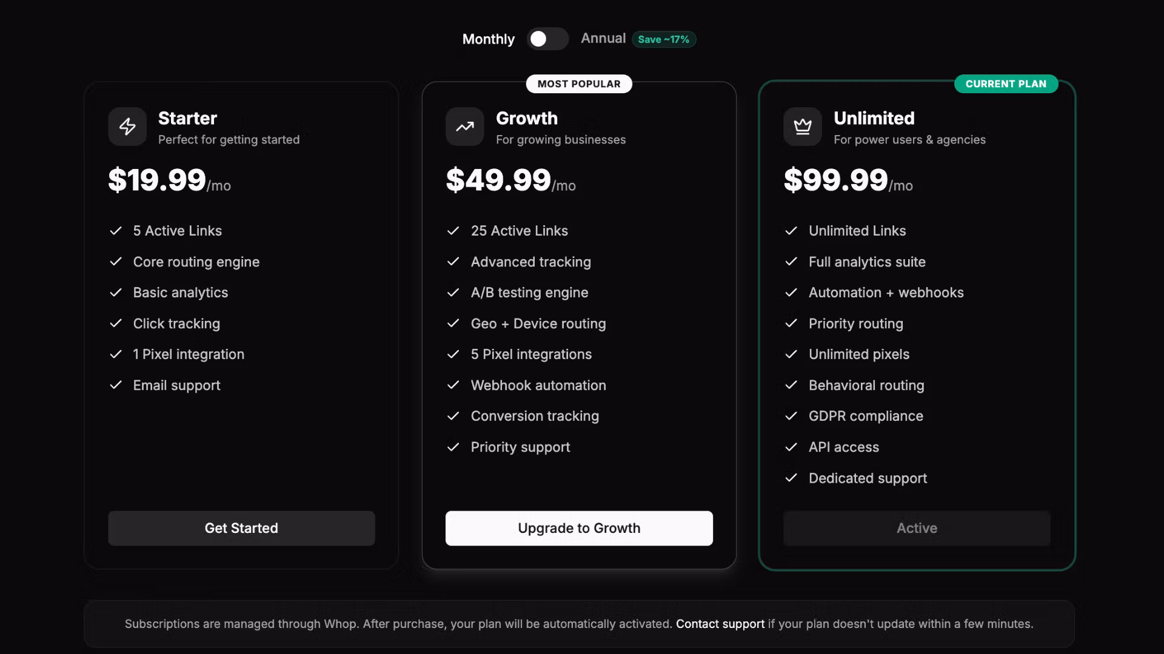
Task: Select the Annual billing label
Action: point(603,38)
